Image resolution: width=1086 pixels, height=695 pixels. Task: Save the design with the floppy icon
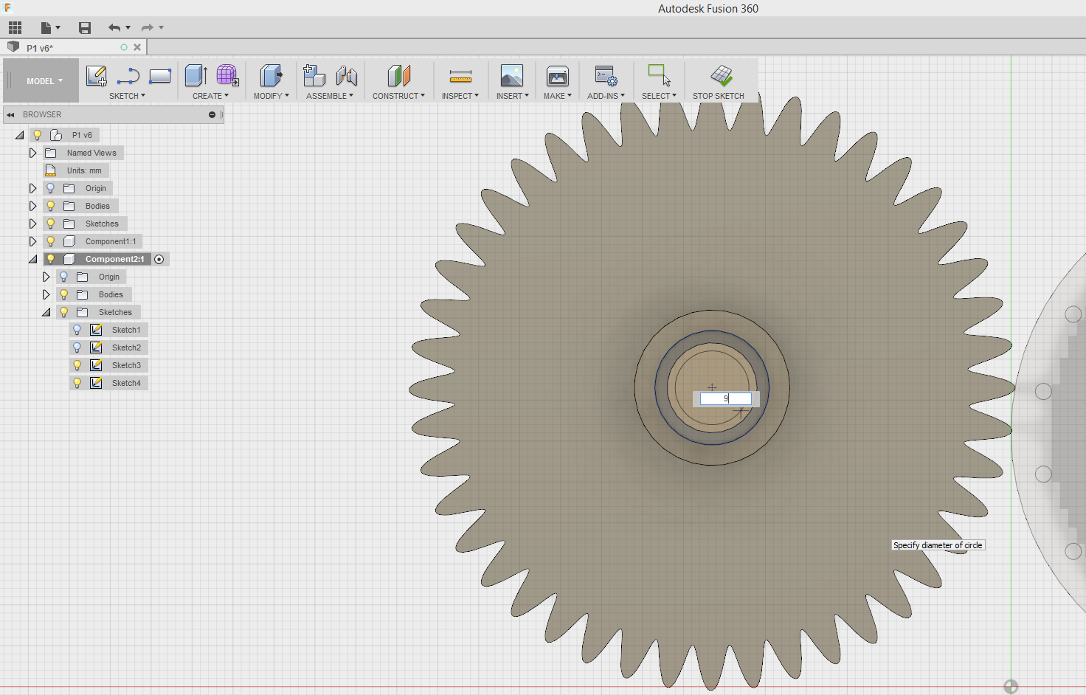pyautogui.click(x=85, y=28)
